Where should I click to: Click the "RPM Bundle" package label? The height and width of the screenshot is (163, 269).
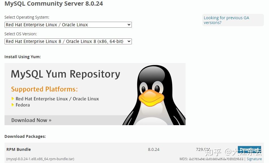point(18,149)
